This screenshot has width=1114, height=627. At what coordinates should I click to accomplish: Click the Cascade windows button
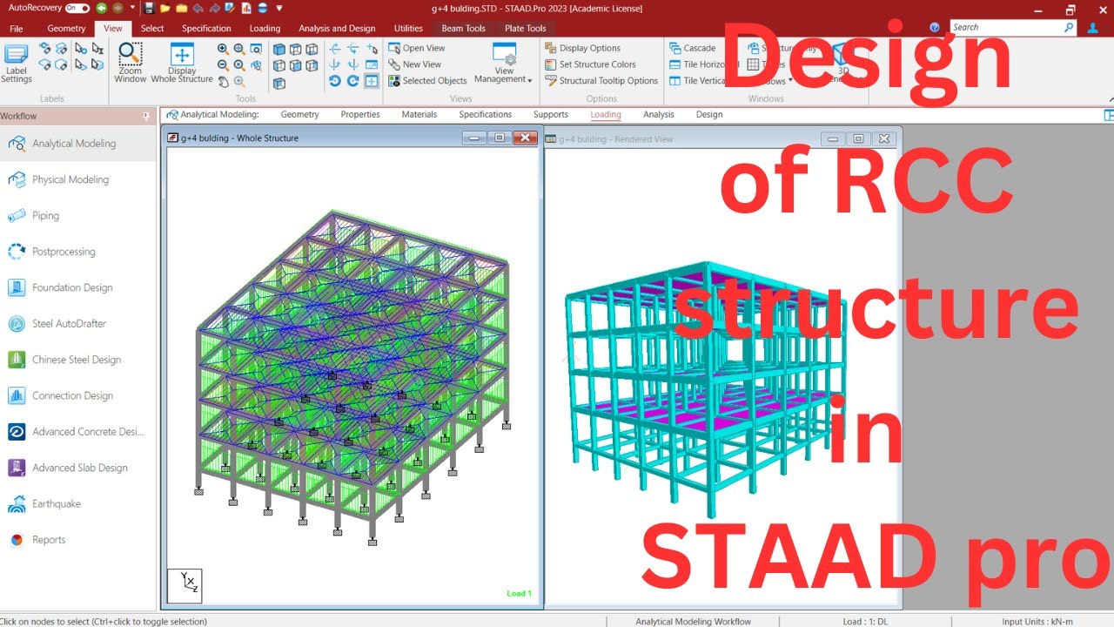[693, 48]
